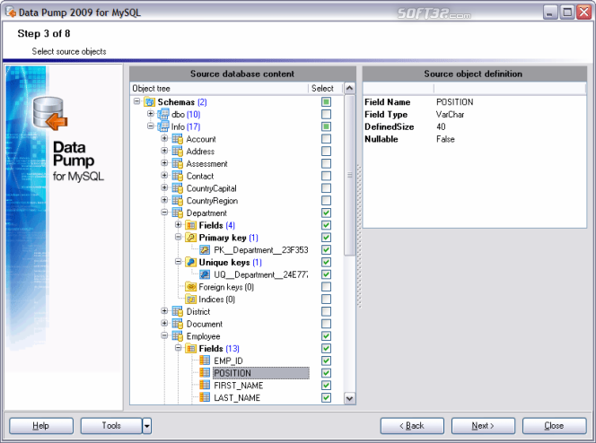Click the Document table icon
596x443 pixels.
tap(177, 324)
